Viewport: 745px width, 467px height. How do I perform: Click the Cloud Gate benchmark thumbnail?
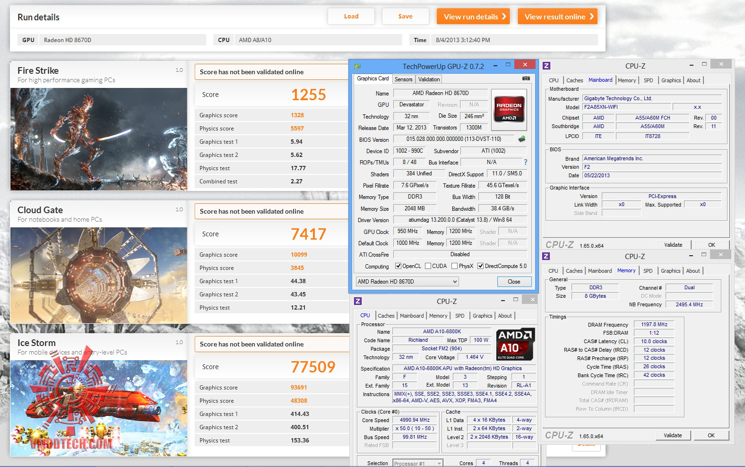point(99,275)
